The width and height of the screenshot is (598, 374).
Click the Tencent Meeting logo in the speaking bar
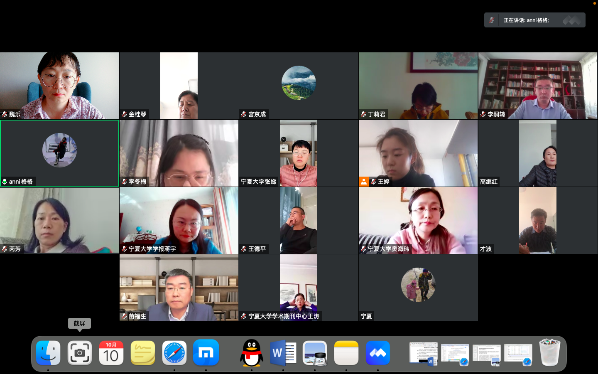coord(572,20)
